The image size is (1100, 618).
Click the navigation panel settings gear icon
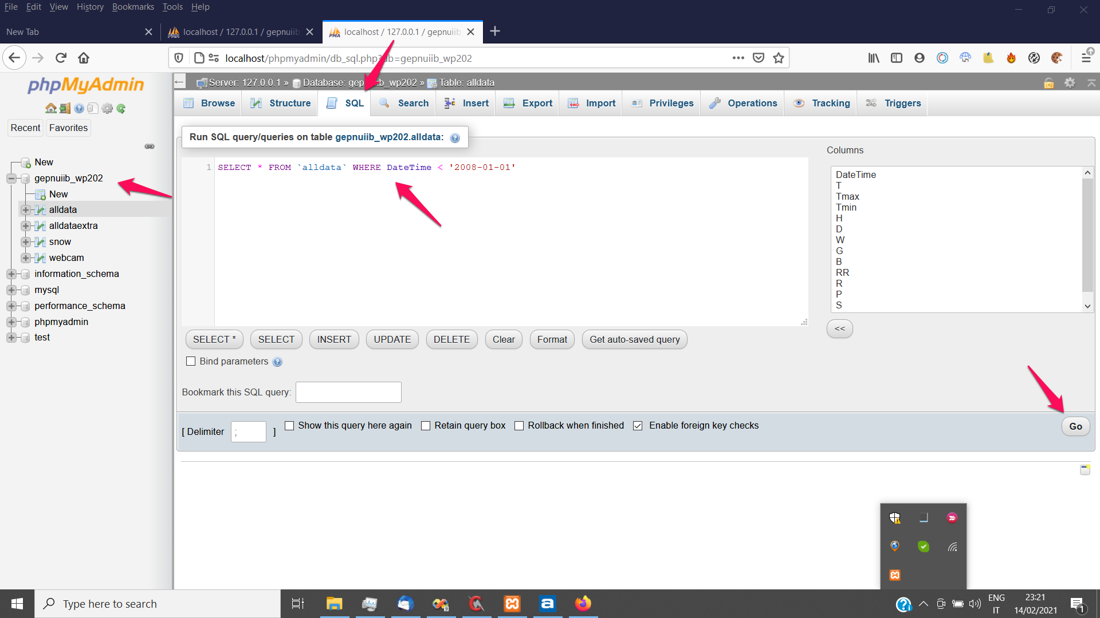[x=107, y=108]
